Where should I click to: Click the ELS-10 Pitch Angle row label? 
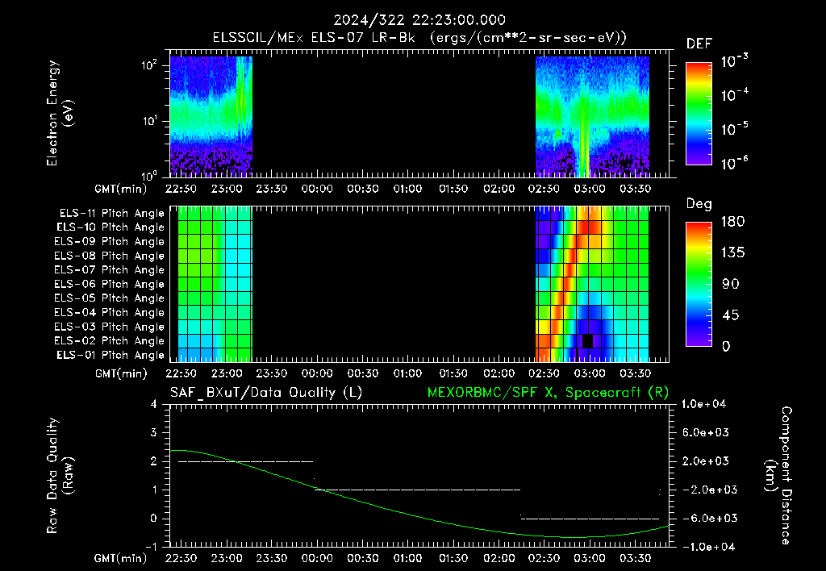click(x=111, y=227)
